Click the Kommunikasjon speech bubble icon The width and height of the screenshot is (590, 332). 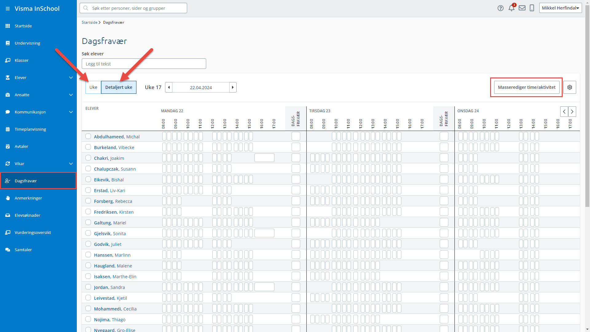click(x=8, y=112)
